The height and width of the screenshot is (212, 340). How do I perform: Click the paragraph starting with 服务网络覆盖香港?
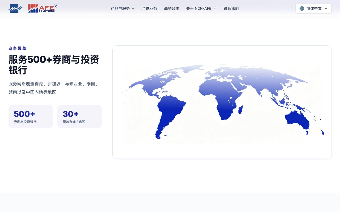tap(54, 88)
